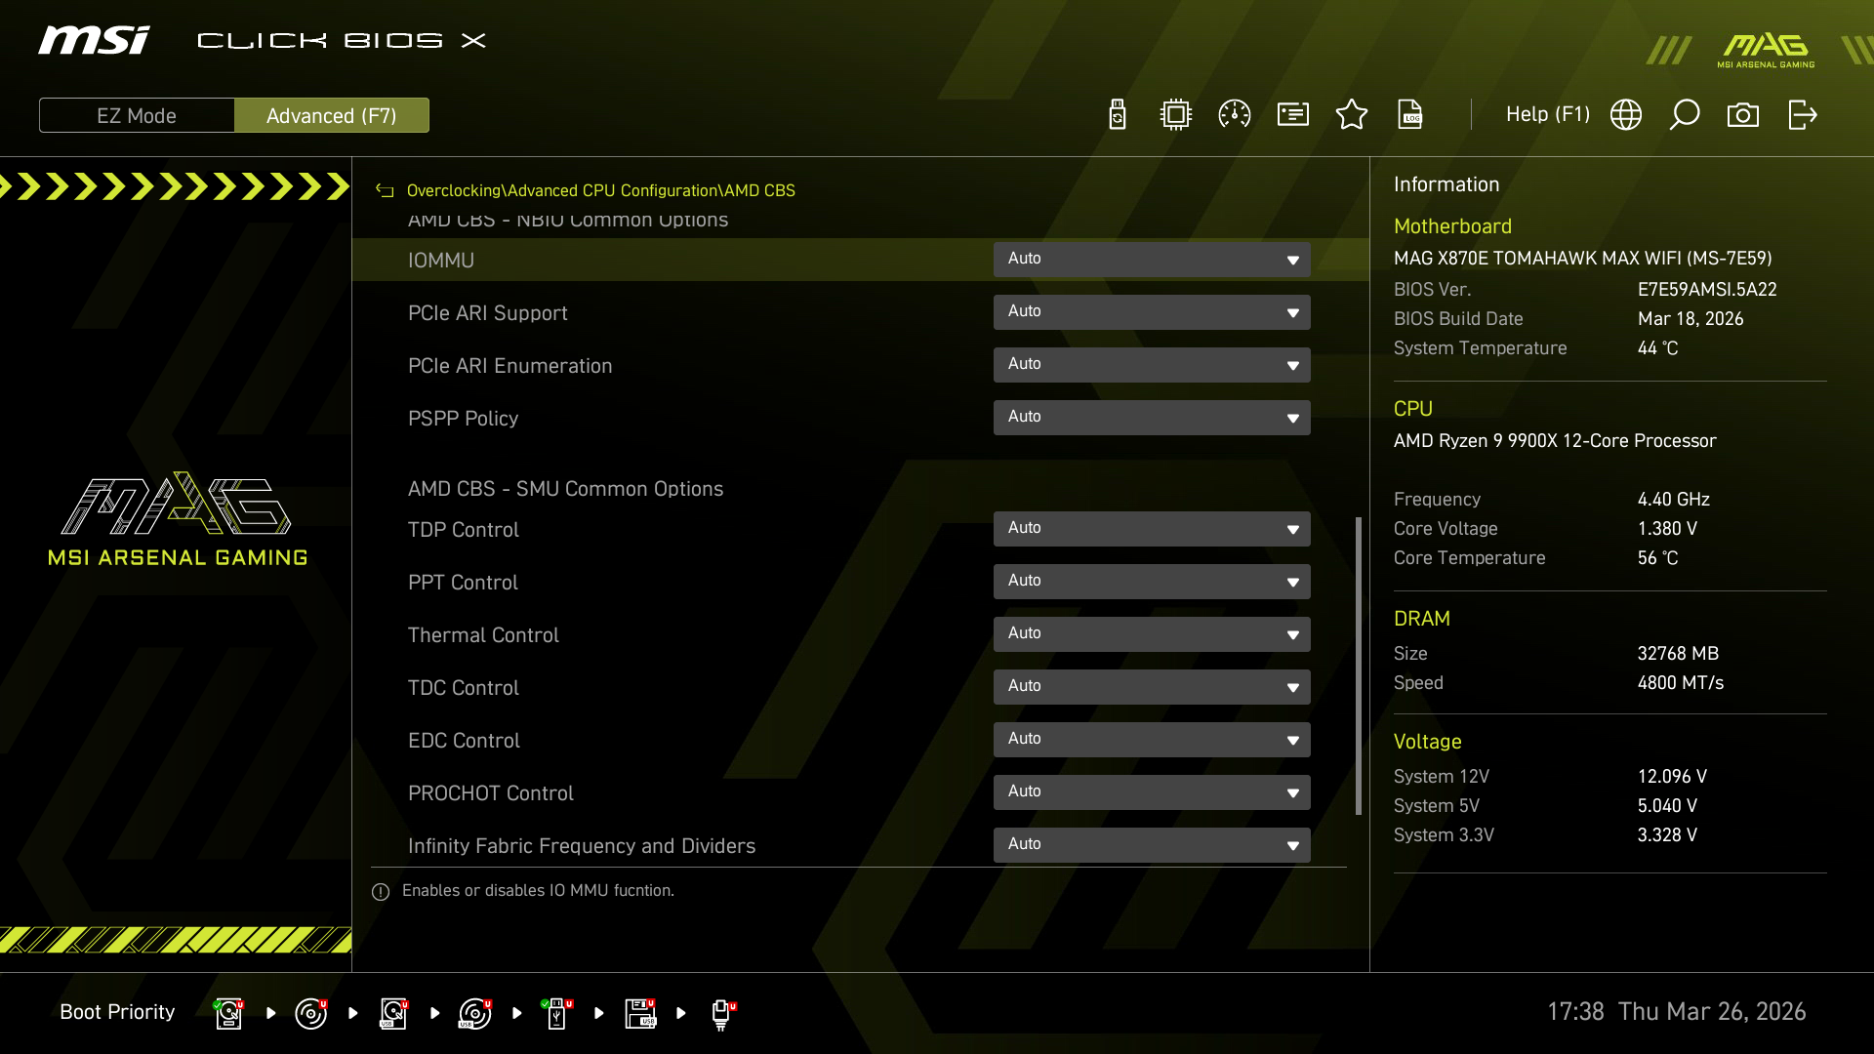Switch to EZ Mode tab
Viewport: 1874px width, 1054px height.
pos(137,115)
